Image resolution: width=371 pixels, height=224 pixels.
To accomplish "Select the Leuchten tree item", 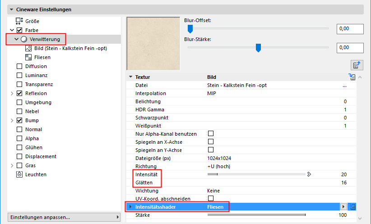I will pyautogui.click(x=36, y=174).
